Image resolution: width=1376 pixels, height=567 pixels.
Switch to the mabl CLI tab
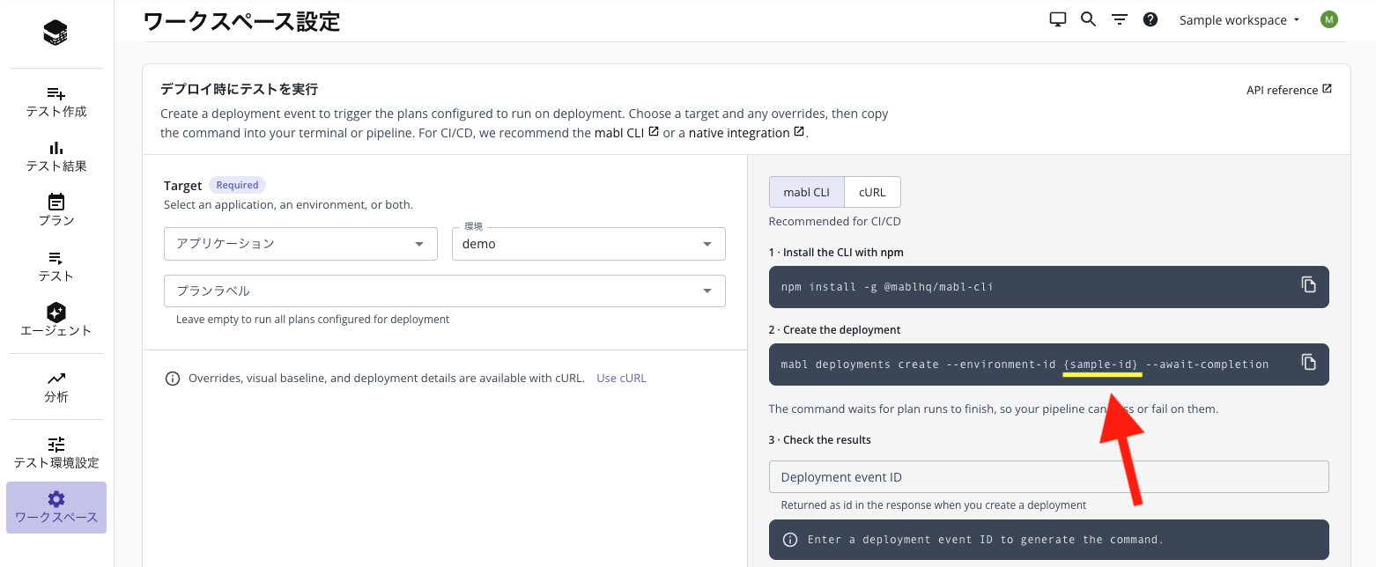(x=807, y=192)
